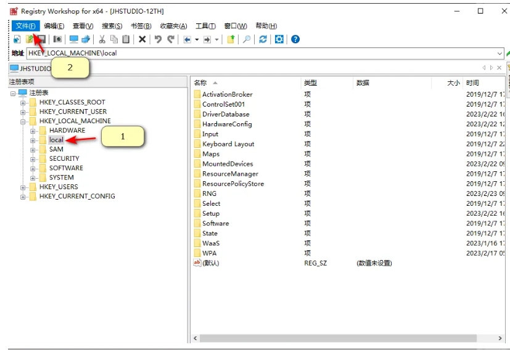510x350 pixels.
Task: Open the 文件(F) menu
Action: 25,26
